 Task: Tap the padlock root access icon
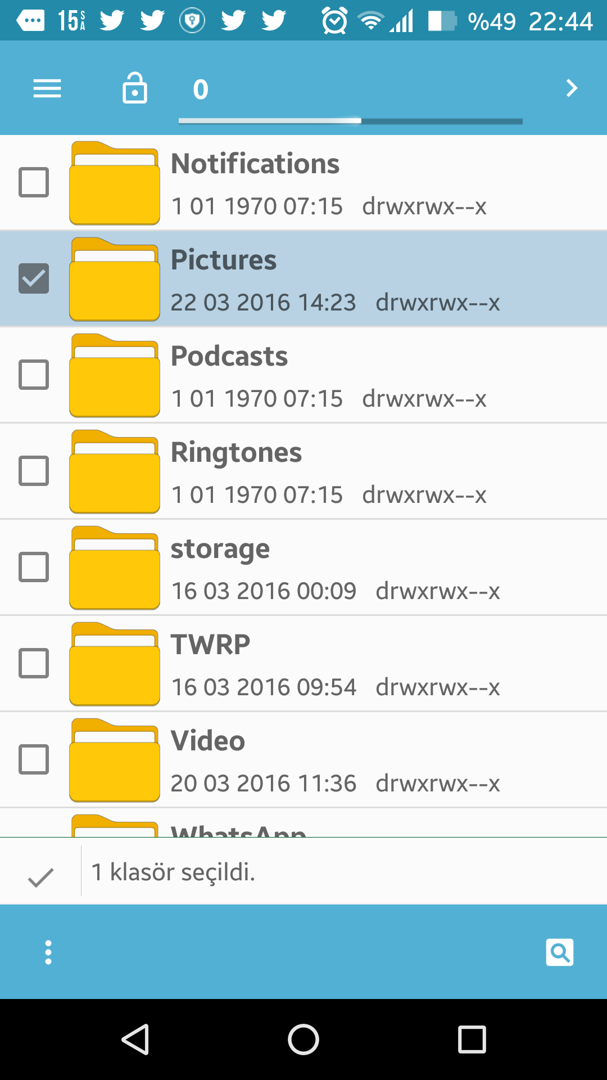click(x=135, y=88)
